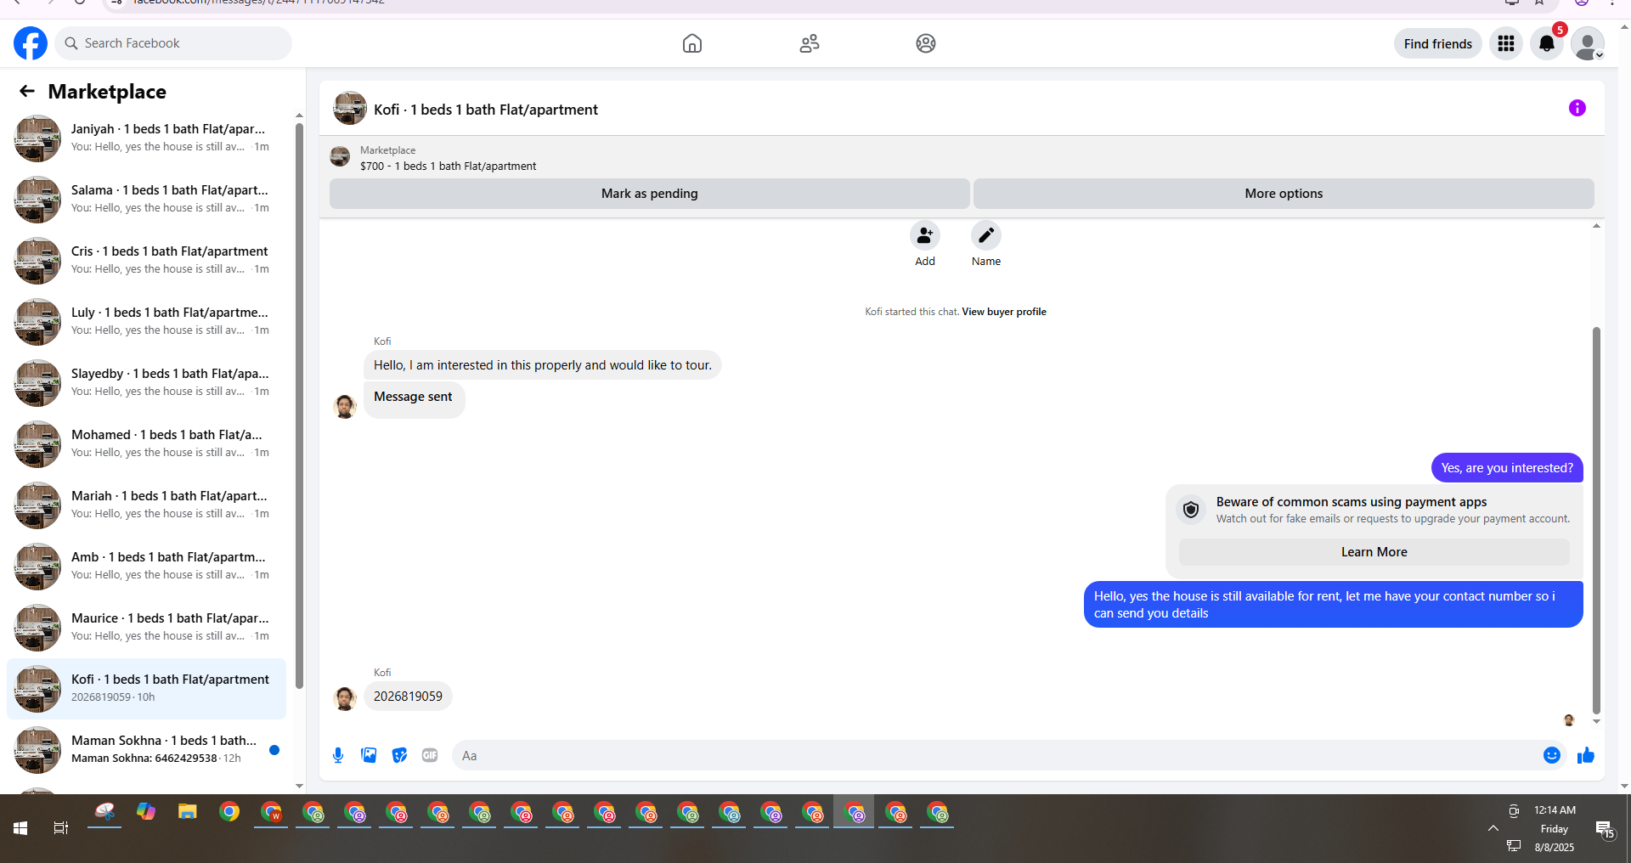Open Slayedby conversation
The height and width of the screenshot is (863, 1631).
point(147,382)
